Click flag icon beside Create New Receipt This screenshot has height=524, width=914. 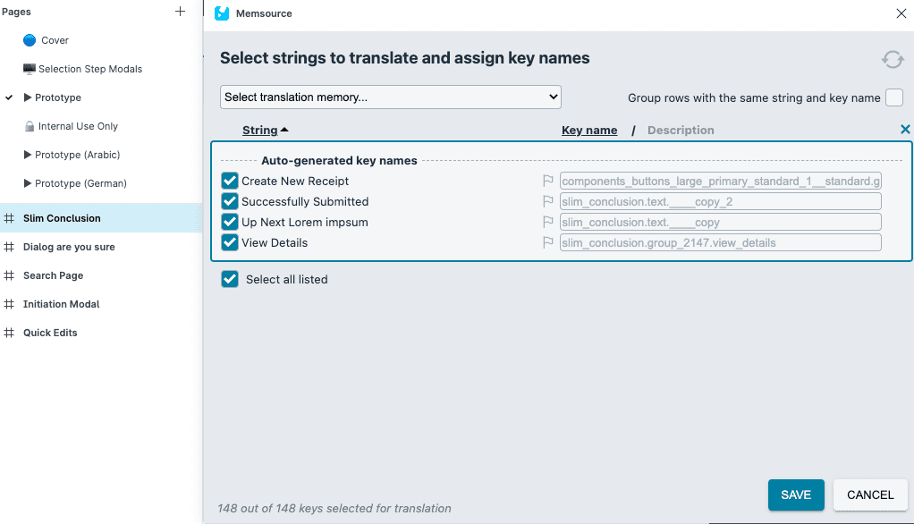click(x=548, y=181)
